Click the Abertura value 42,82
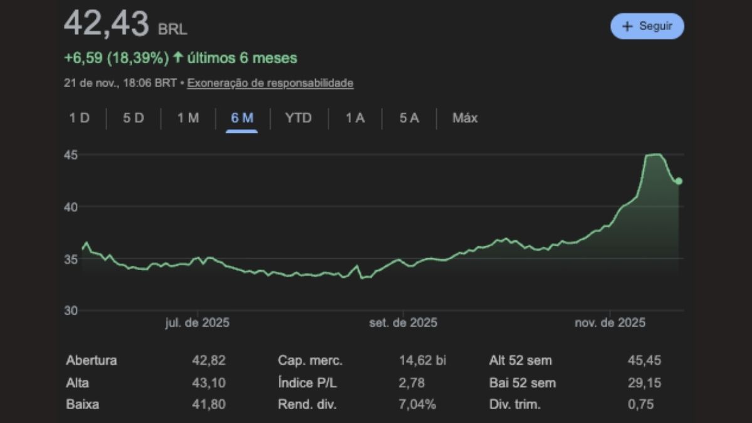Viewport: 752px width, 423px height. pyautogui.click(x=209, y=360)
